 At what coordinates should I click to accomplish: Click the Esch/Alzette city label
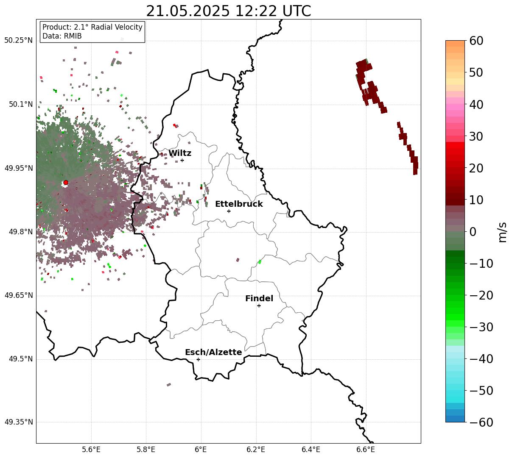(x=213, y=353)
